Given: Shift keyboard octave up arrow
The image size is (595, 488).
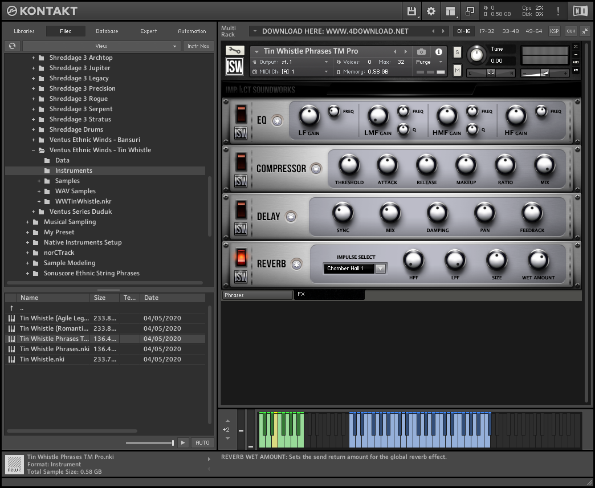Looking at the screenshot, I should point(227,421).
